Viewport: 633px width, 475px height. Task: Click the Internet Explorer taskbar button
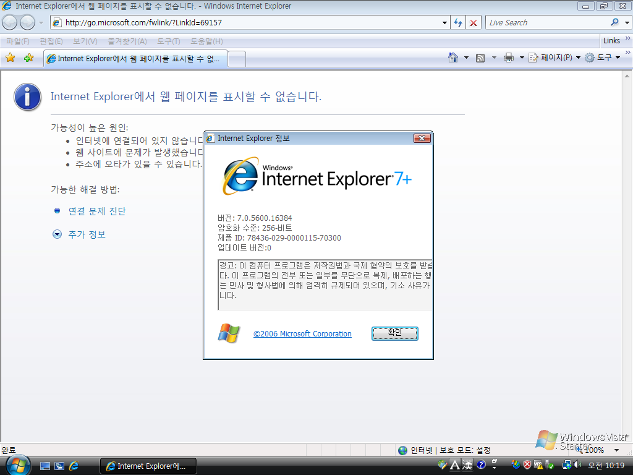click(148, 466)
